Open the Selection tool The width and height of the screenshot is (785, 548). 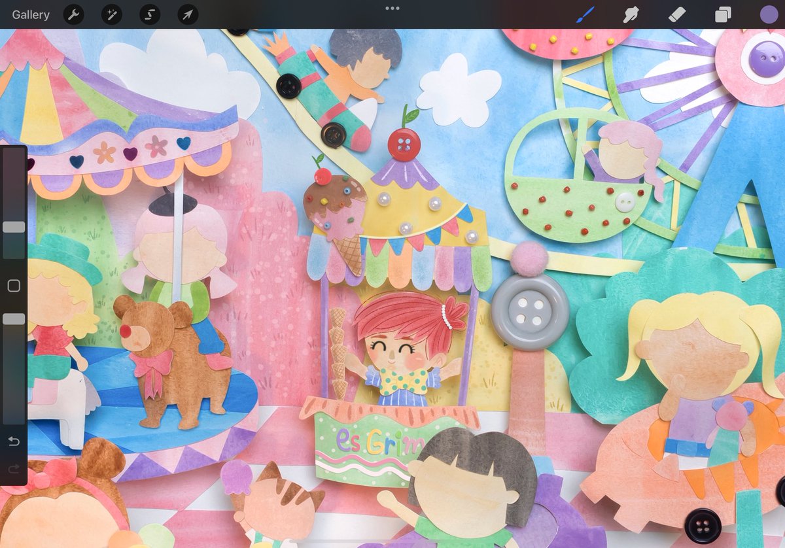click(x=150, y=14)
